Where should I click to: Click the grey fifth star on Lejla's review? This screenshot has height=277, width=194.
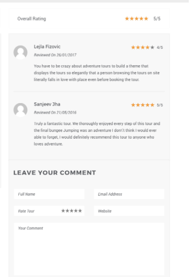(153, 47)
